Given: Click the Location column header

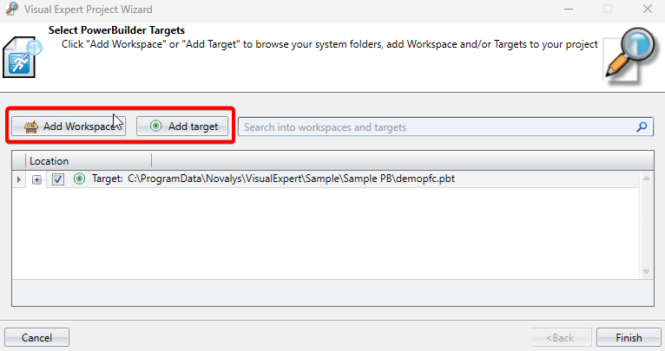Looking at the screenshot, I should tap(89, 161).
